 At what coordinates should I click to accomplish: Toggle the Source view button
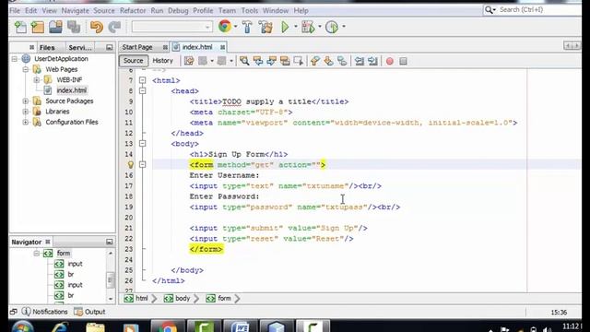pyautogui.click(x=133, y=61)
